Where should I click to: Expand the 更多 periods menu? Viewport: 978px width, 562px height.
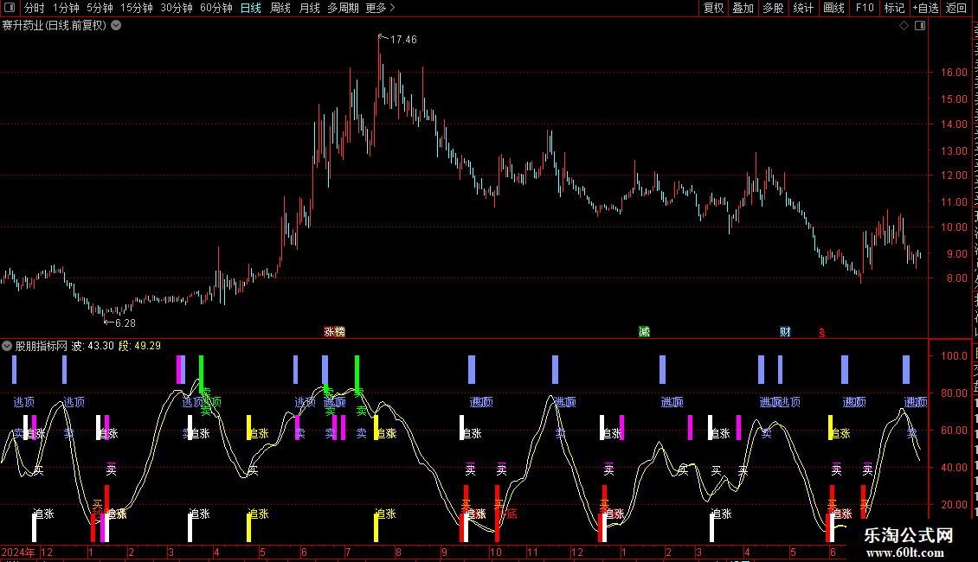click(381, 8)
